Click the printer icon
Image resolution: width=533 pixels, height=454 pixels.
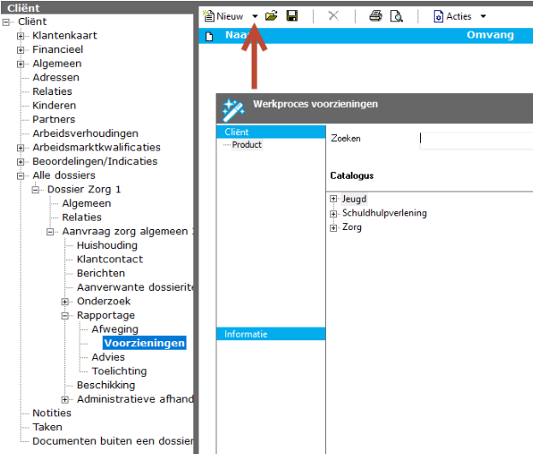[376, 16]
